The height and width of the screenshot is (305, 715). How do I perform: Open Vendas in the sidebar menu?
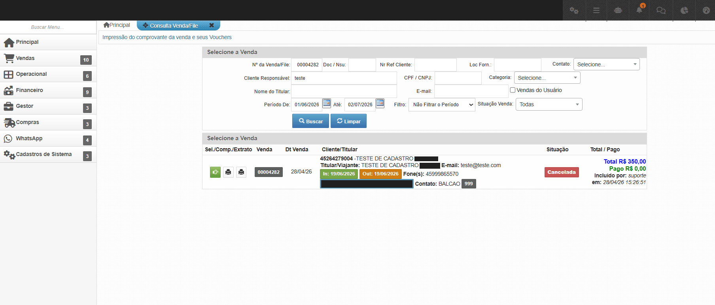(48, 58)
